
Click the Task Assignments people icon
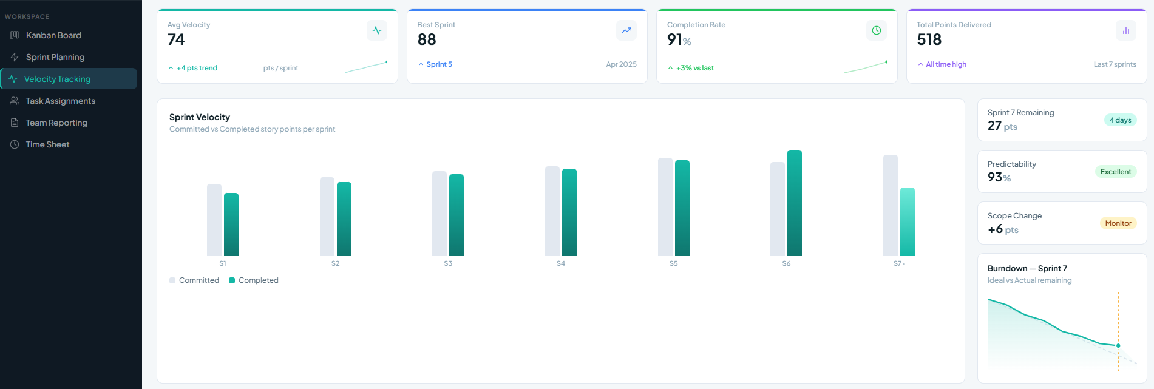(15, 101)
